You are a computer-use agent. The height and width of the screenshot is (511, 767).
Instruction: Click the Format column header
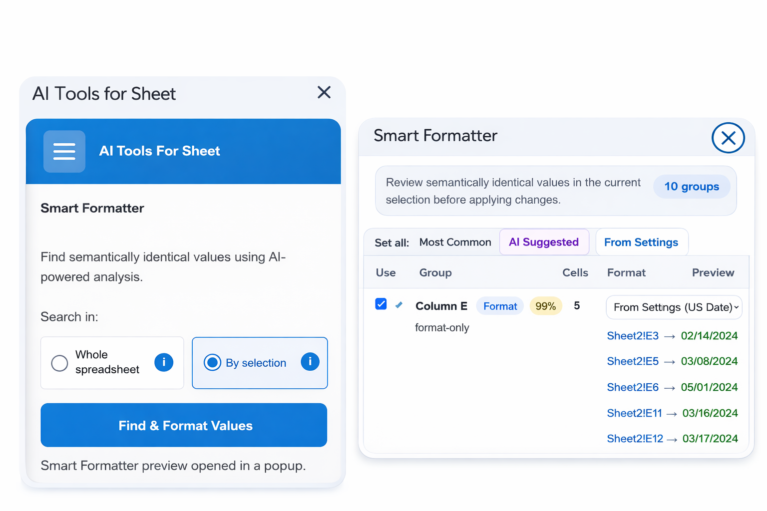click(626, 272)
